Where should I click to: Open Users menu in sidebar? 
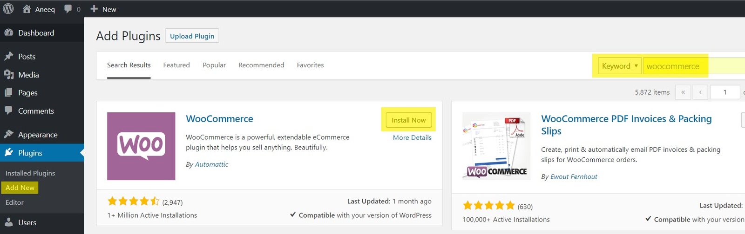[x=27, y=222]
